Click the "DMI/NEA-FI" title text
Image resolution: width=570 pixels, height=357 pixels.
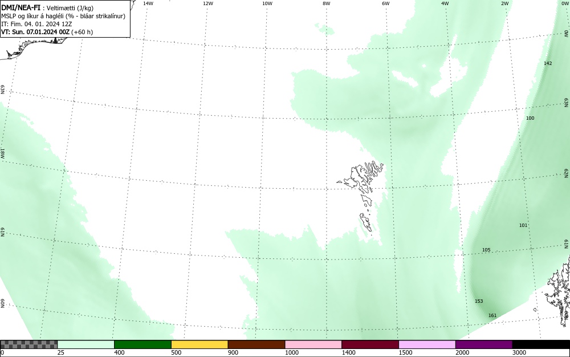(x=21, y=7)
